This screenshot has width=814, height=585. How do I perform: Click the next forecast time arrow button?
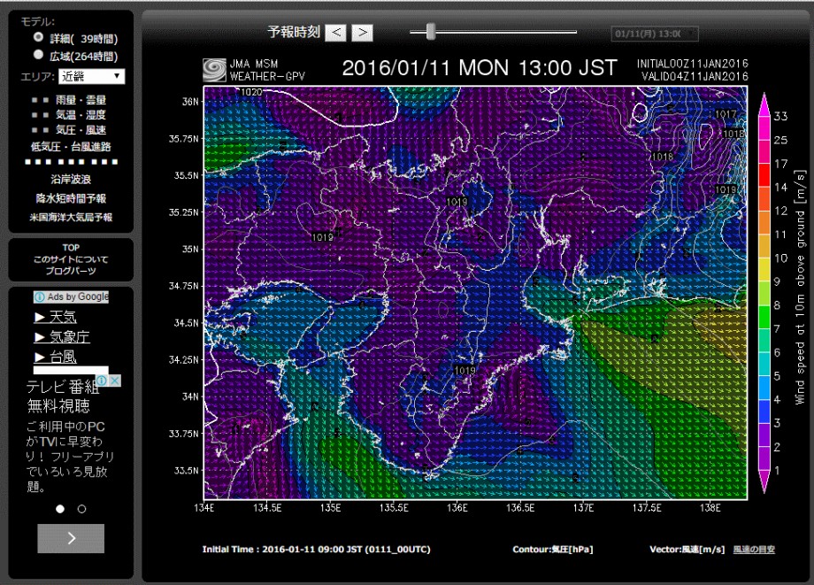click(362, 33)
